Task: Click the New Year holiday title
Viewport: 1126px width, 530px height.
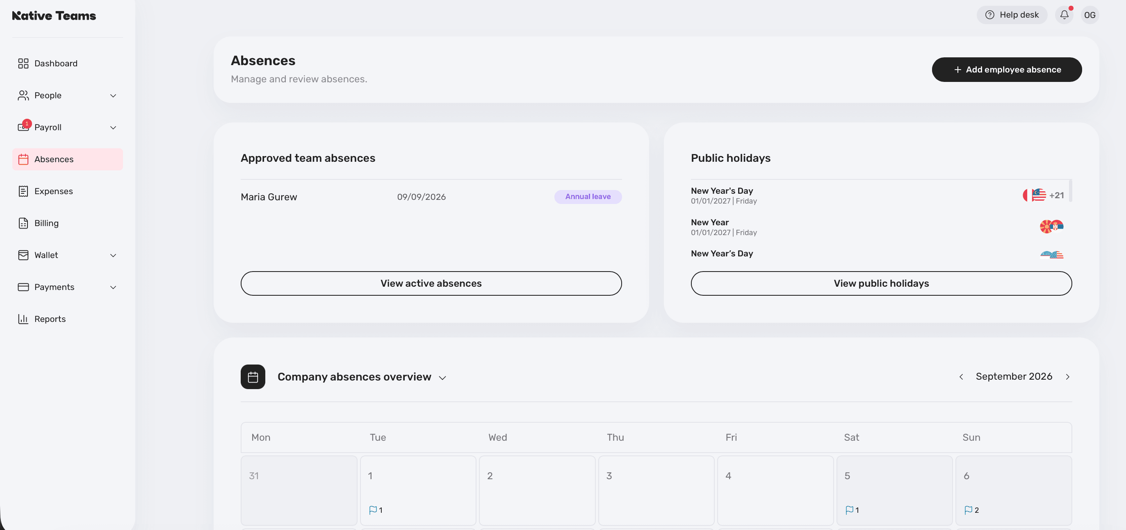Action: (709, 222)
